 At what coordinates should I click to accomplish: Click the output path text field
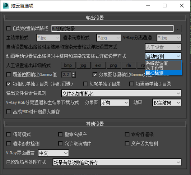(x=112, y=28)
